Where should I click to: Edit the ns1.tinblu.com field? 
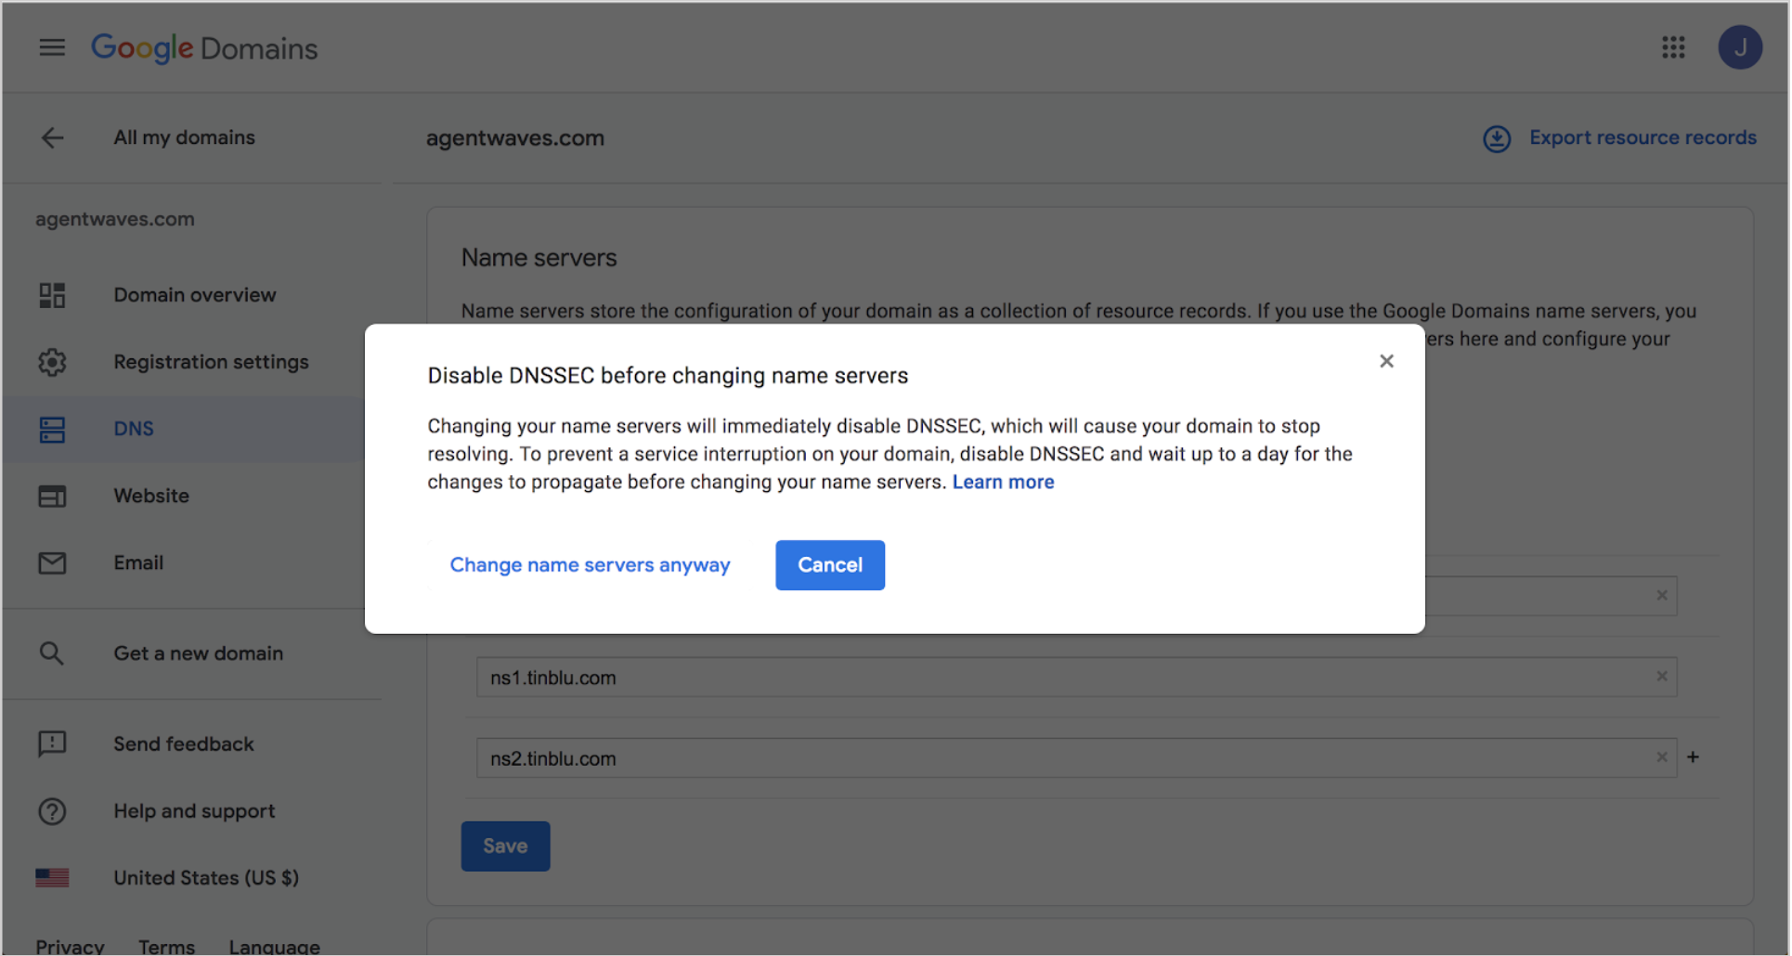click(x=1076, y=678)
